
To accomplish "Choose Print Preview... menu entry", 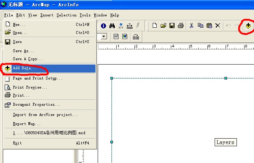I will coord(50,87).
